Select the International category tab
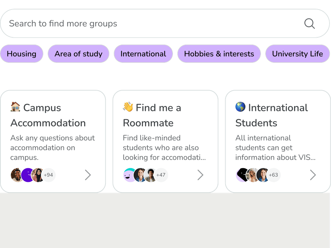331x248 pixels. pos(143,54)
